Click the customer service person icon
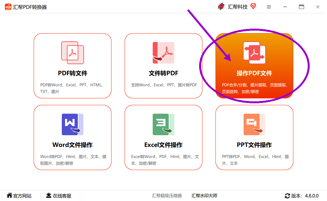The image size is (327, 201). [49, 195]
